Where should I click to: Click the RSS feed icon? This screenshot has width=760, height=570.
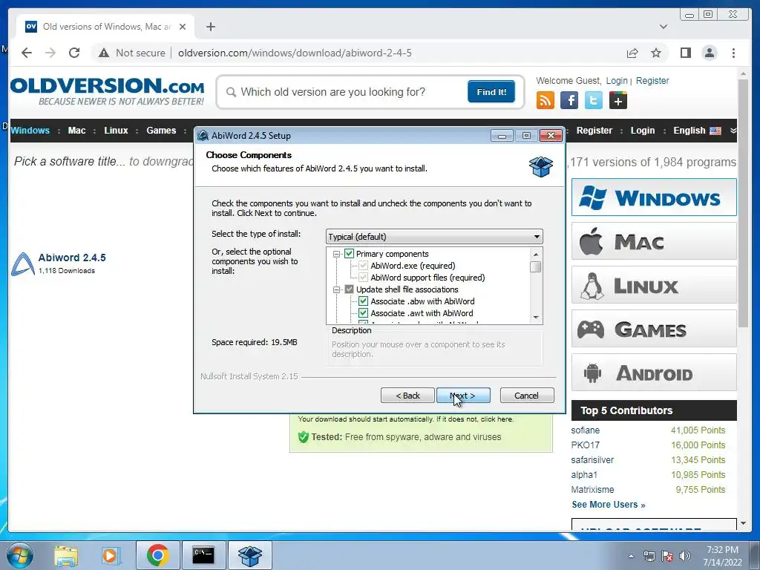click(546, 100)
